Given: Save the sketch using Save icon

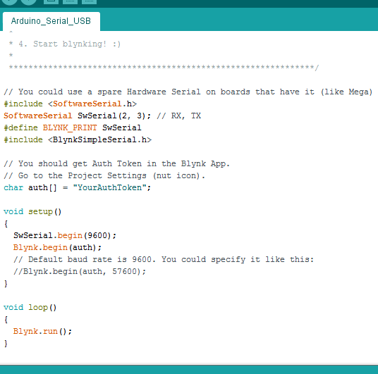Looking at the screenshot, I should [x=89, y=1].
